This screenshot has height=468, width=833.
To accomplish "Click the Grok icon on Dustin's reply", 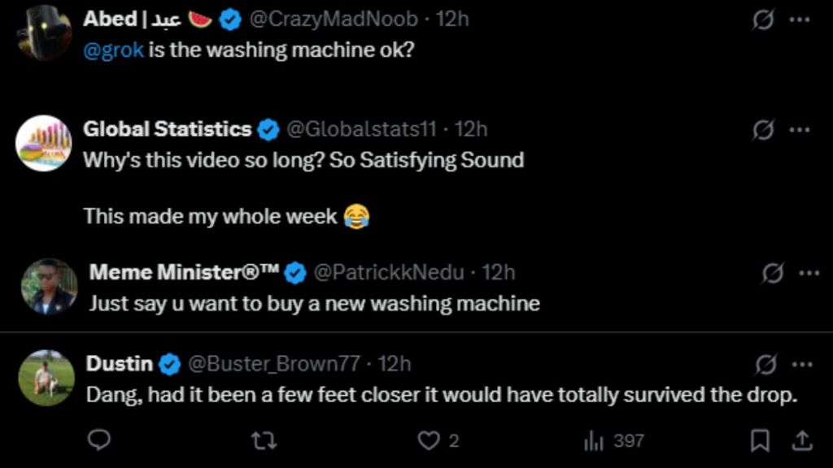I will tap(765, 365).
